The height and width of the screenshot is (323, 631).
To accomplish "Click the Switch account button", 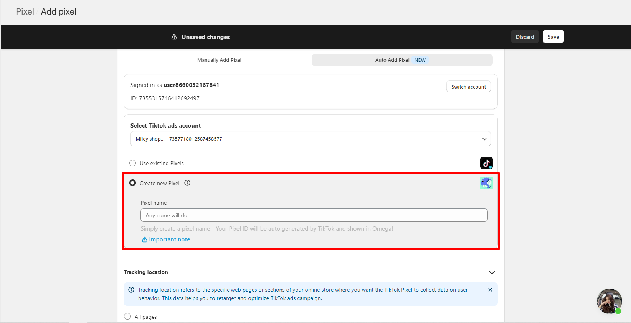I will coord(468,87).
